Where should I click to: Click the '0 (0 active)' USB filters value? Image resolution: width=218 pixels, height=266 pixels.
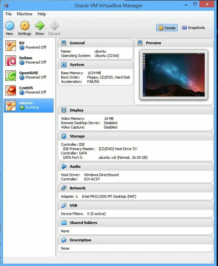(x=97, y=214)
